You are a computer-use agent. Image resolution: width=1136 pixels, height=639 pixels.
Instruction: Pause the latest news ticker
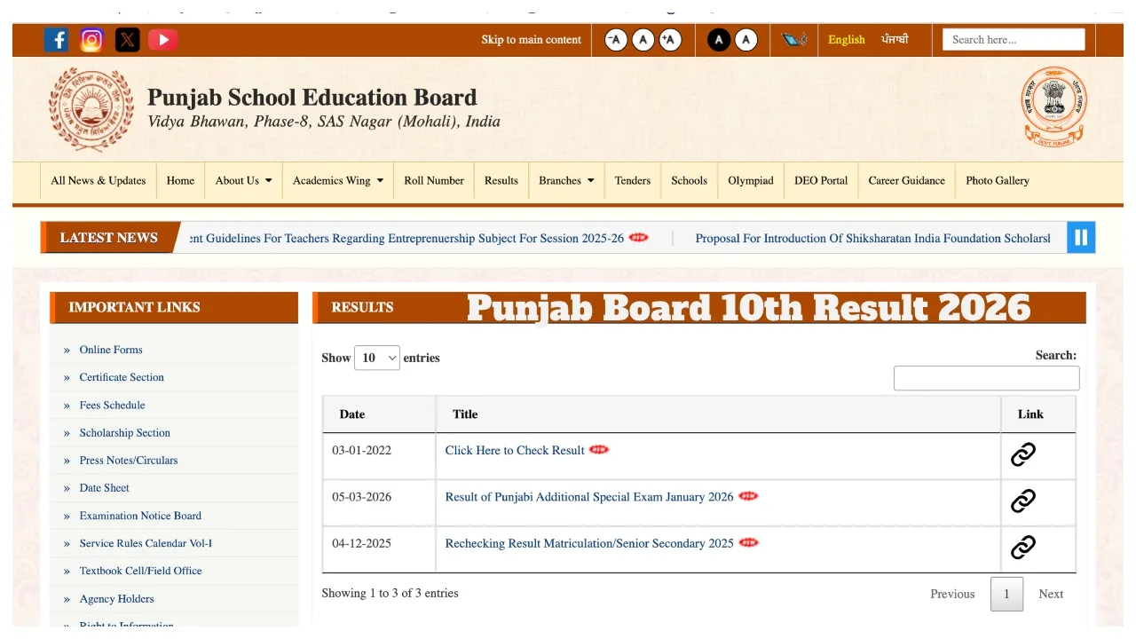tap(1080, 237)
